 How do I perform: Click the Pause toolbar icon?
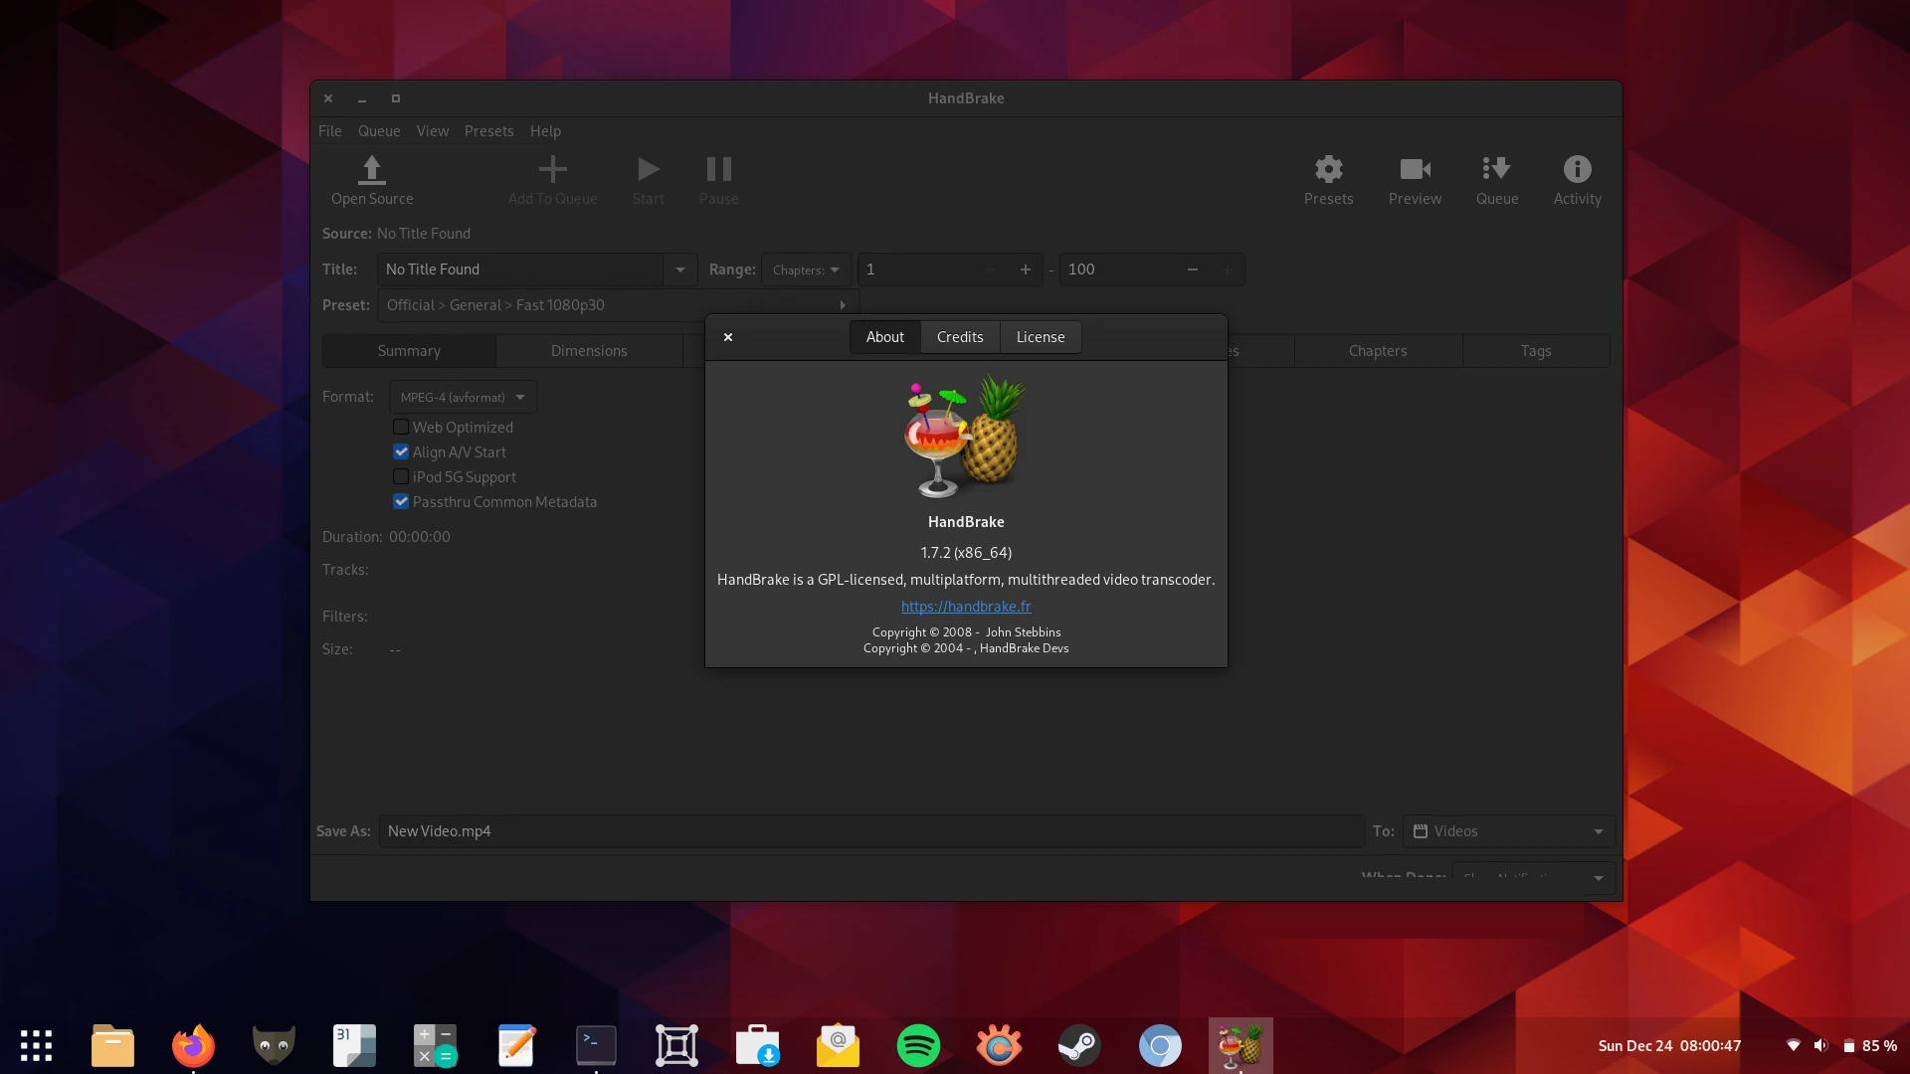tap(718, 169)
